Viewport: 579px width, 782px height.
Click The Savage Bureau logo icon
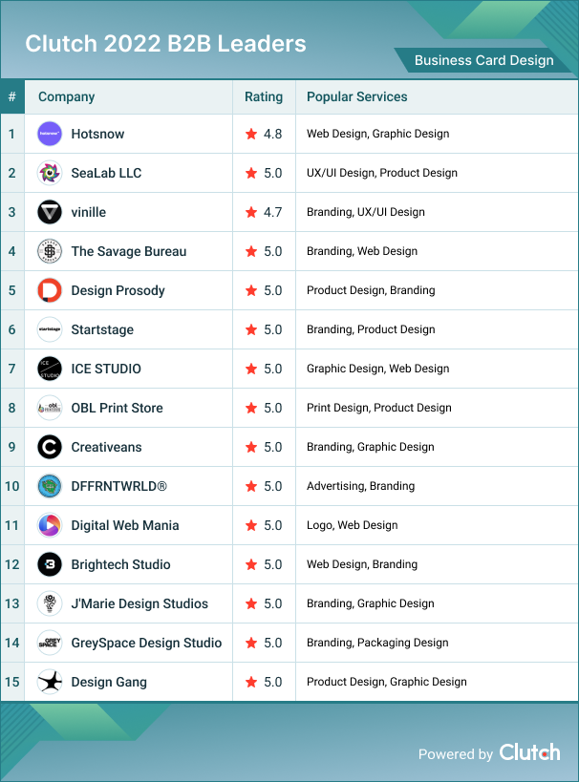(x=50, y=251)
